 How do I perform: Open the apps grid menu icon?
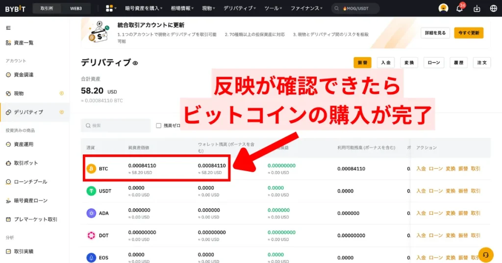(109, 8)
